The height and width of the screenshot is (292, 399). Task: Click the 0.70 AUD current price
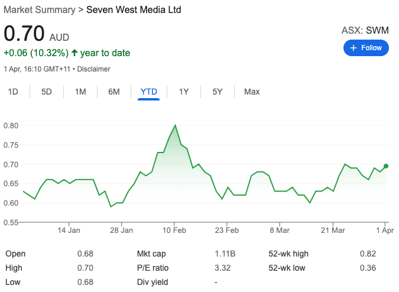pos(37,34)
